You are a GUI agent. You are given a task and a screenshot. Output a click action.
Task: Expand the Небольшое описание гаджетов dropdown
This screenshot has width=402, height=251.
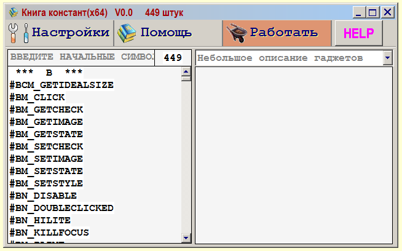click(x=388, y=58)
